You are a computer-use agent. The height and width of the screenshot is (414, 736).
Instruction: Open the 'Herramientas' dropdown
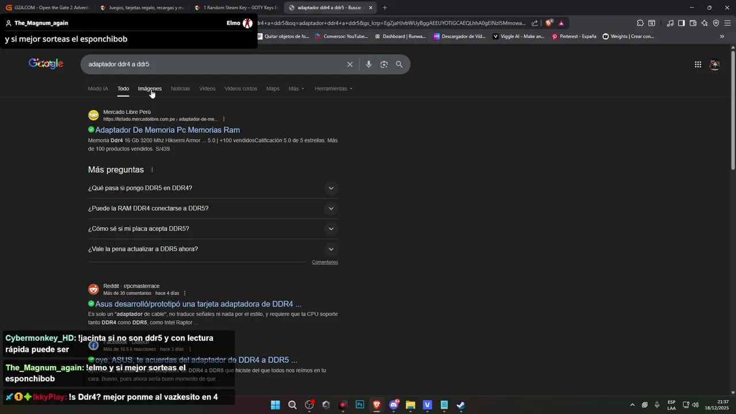333,89
